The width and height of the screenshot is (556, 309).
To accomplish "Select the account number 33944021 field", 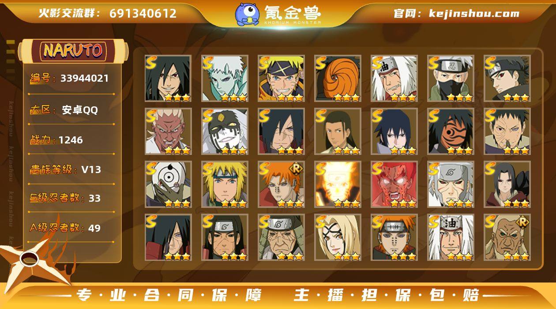I will pos(71,79).
